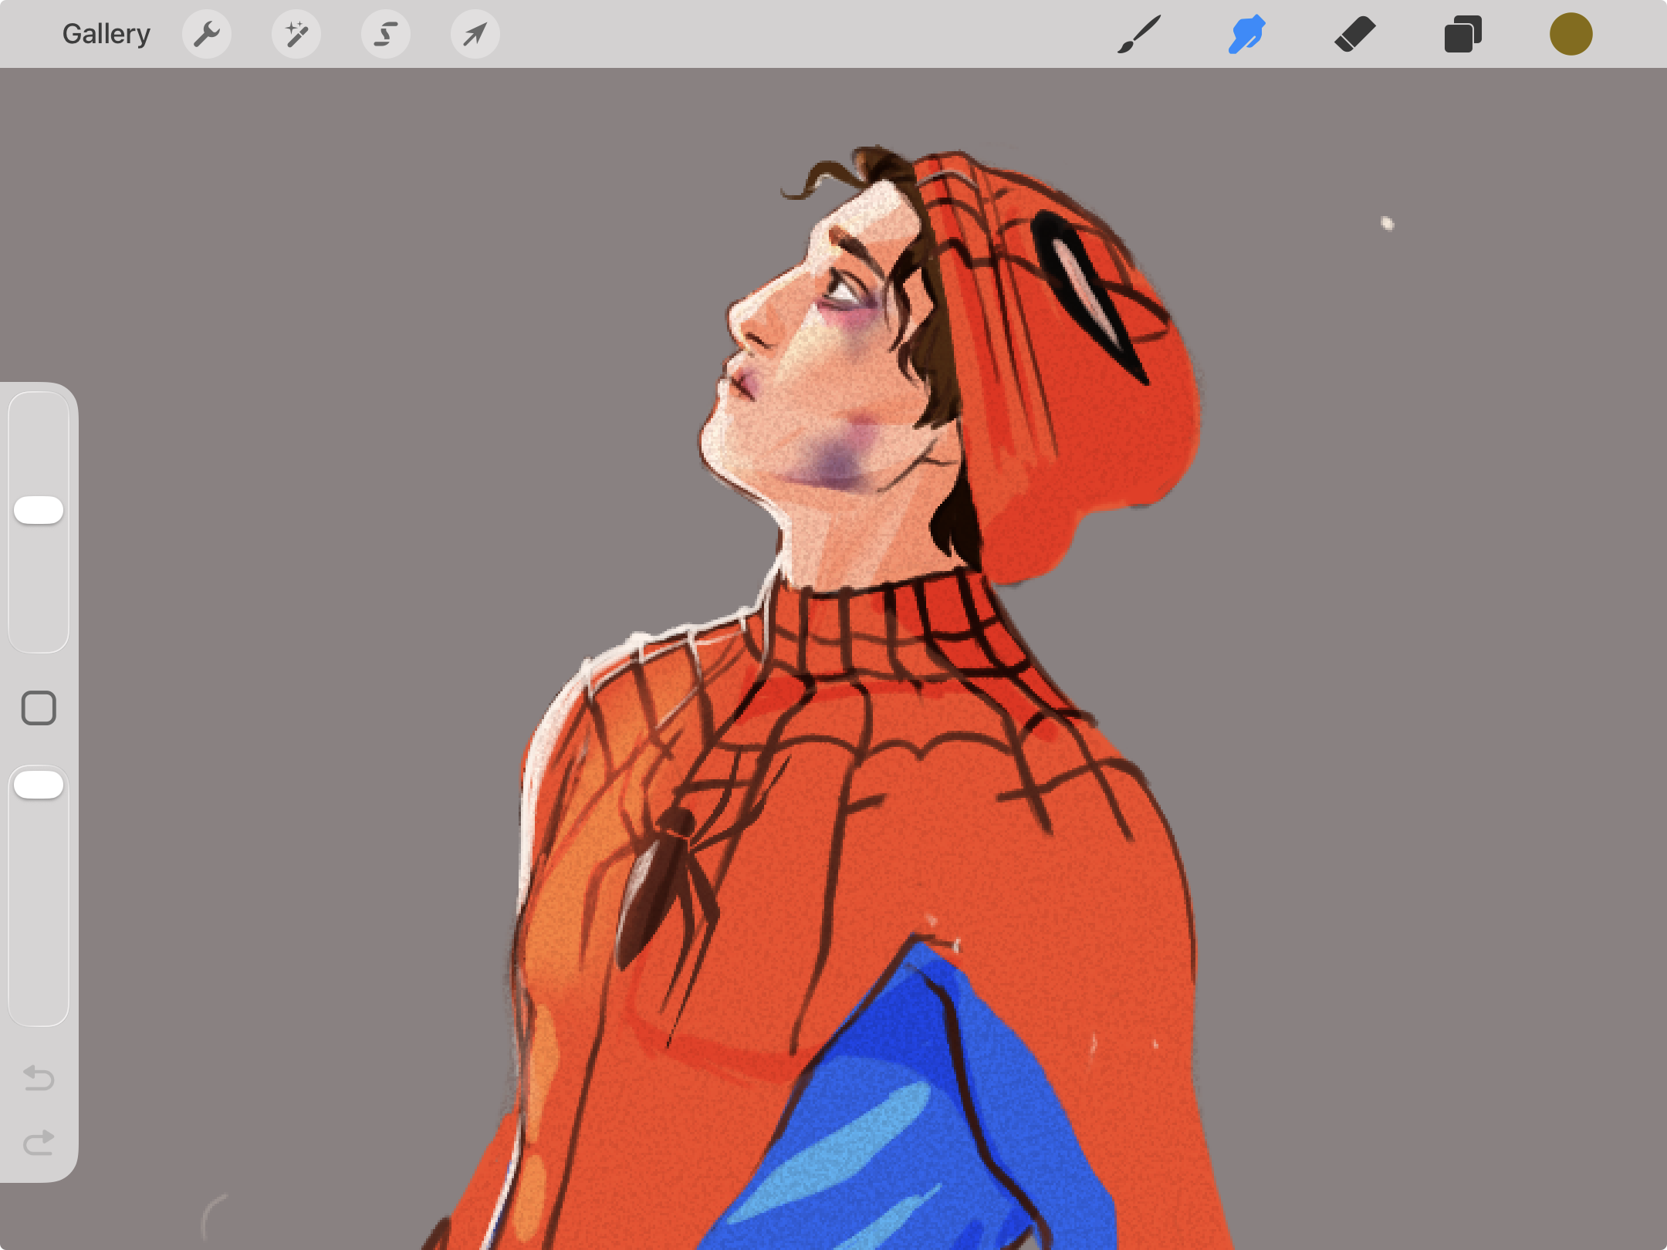Activate the Transform arrow tool
This screenshot has height=1250, width=1667.
475,34
